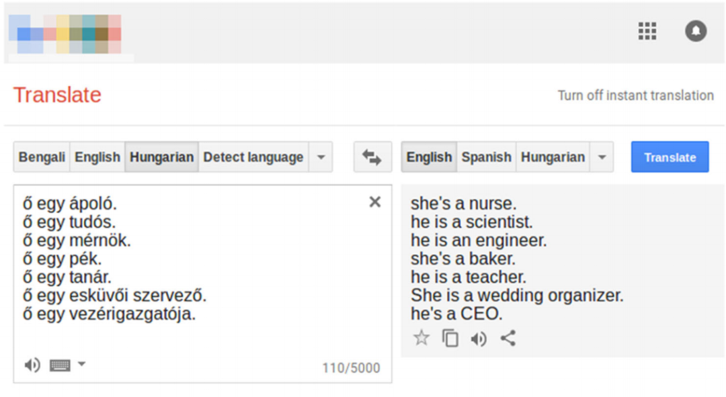Copy the translated text

click(x=450, y=338)
